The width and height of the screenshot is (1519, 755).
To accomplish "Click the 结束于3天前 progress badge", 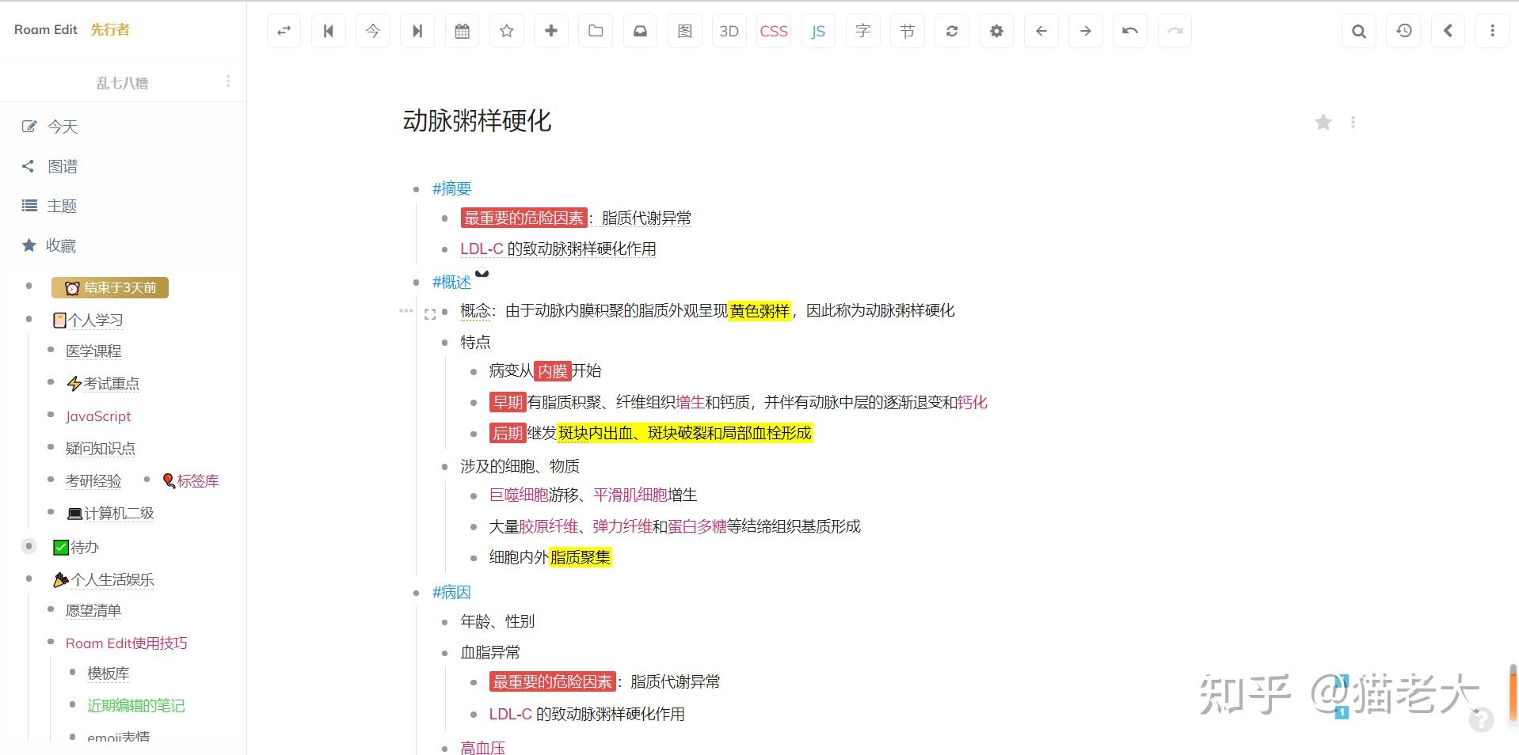I will (110, 286).
